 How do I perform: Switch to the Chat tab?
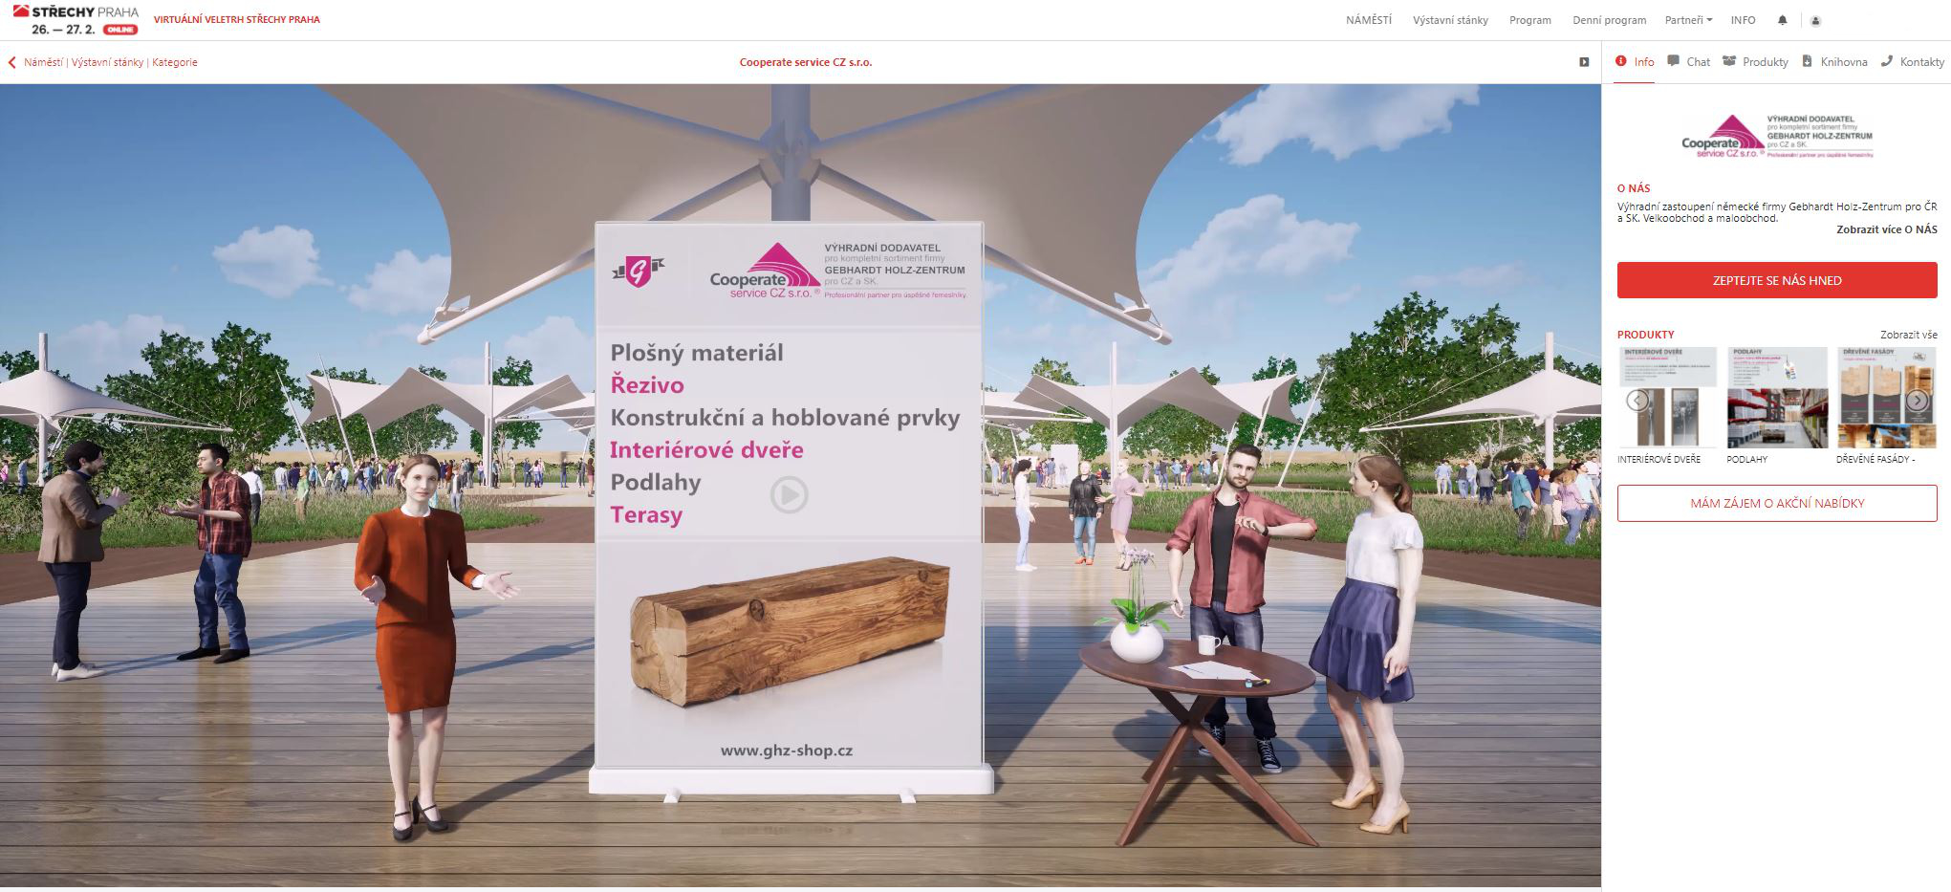coord(1688,62)
